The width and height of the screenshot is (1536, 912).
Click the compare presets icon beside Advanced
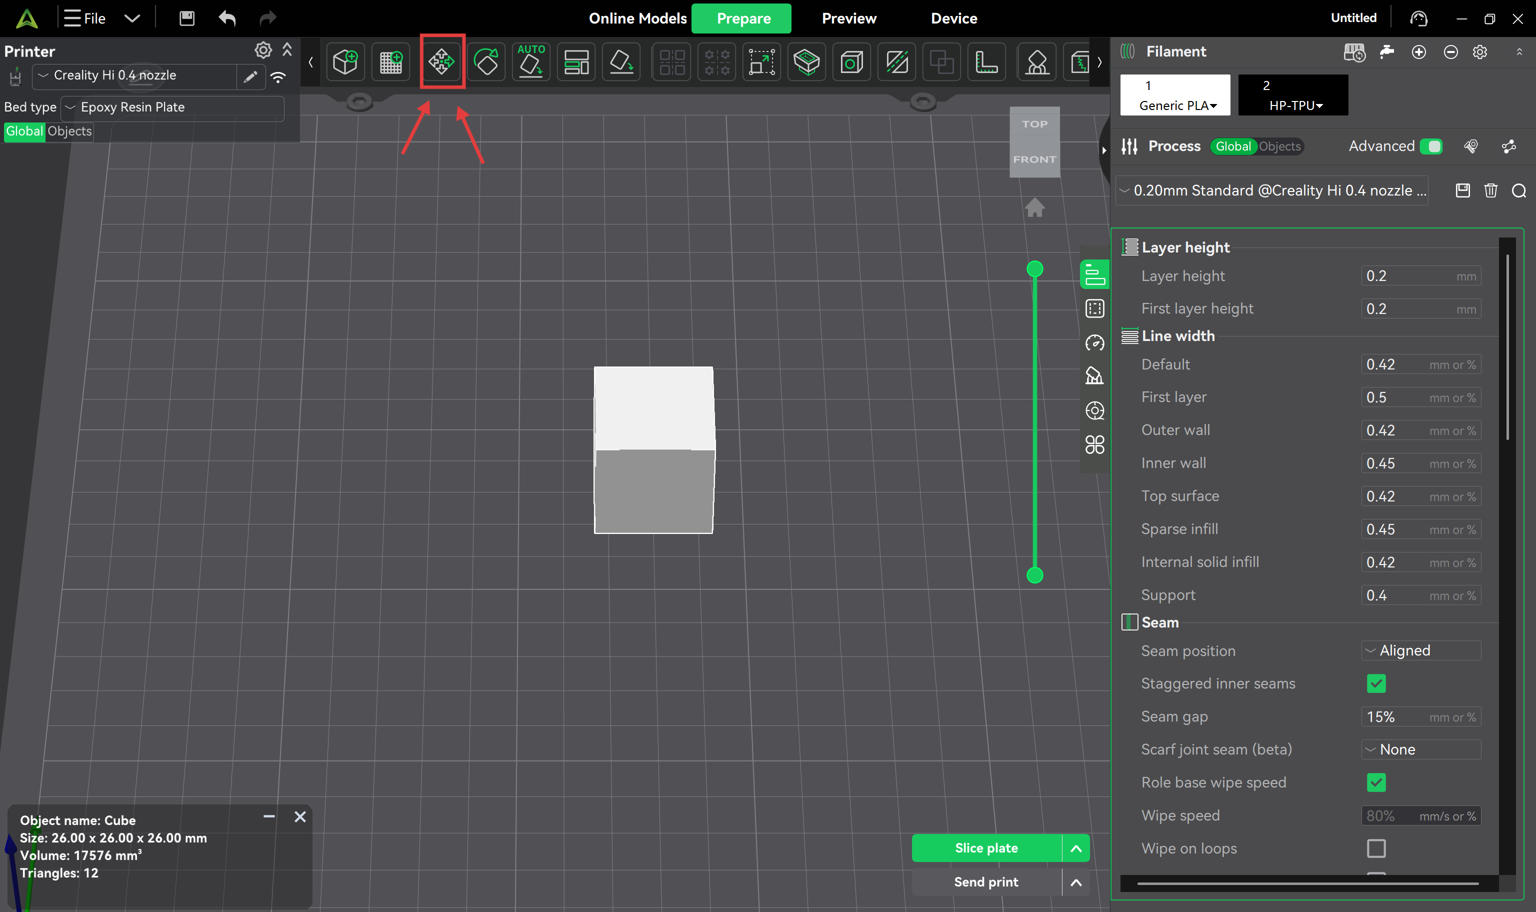click(x=1471, y=146)
